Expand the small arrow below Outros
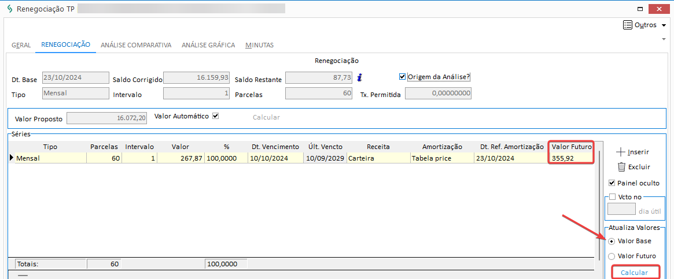The height and width of the screenshot is (279, 674). [x=664, y=39]
